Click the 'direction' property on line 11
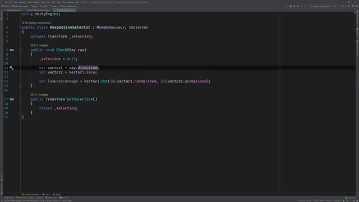Screen dimensions: 359x202 88,68
